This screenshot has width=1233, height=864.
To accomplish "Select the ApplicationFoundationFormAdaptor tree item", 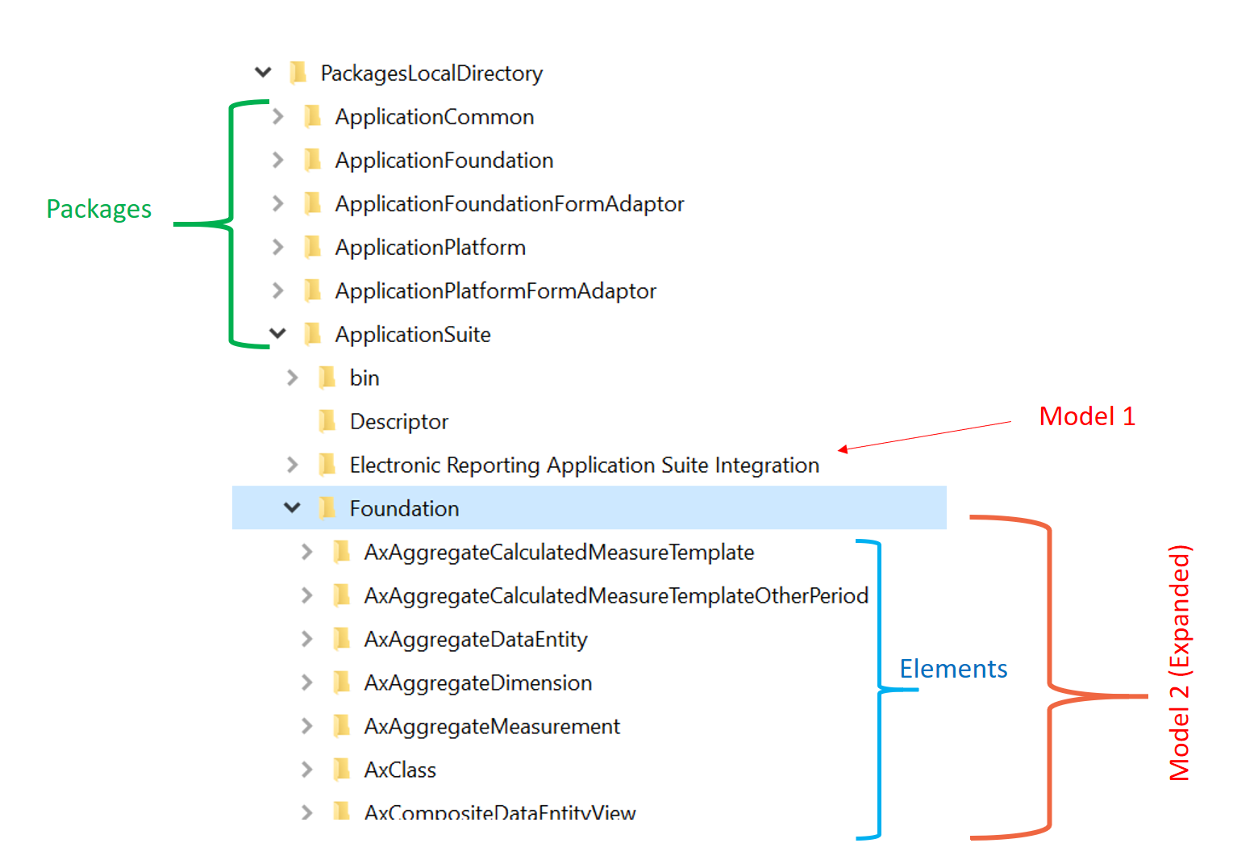I will click(509, 204).
